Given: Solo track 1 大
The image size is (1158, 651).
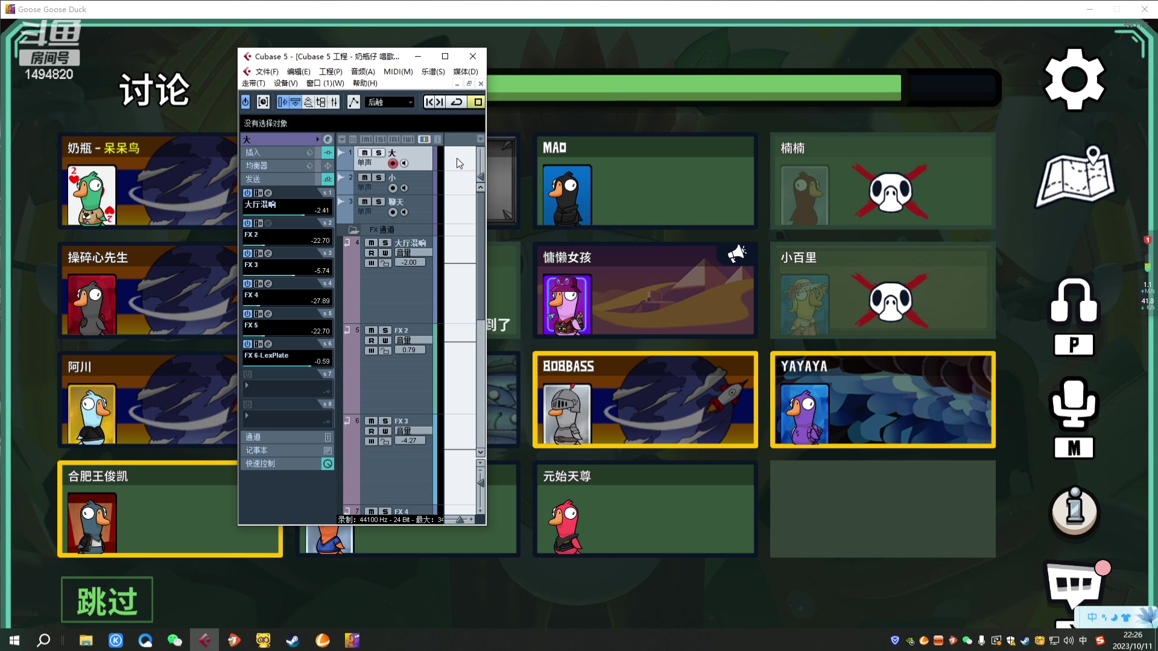Looking at the screenshot, I should click(x=378, y=153).
